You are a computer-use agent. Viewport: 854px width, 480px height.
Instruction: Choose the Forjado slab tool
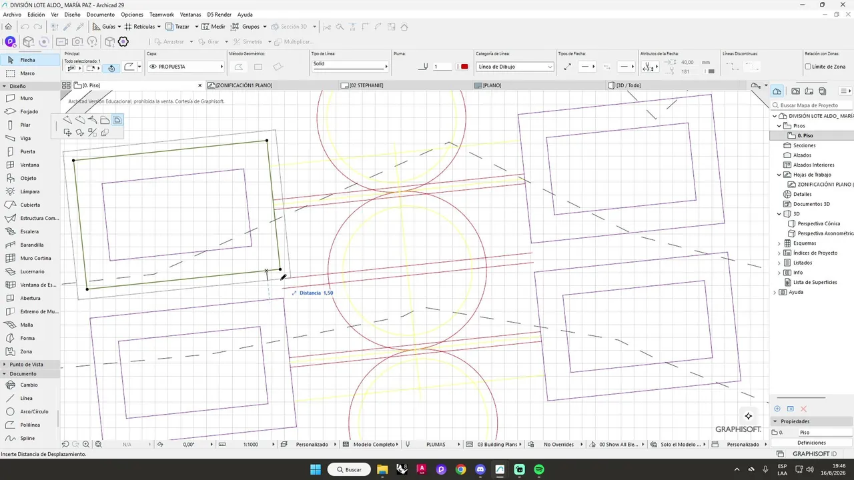point(30,111)
